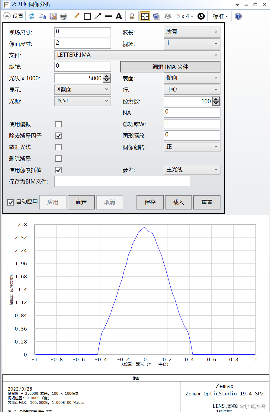
Task: Enable 使用偏振 polarization option
Action: [x=58, y=124]
